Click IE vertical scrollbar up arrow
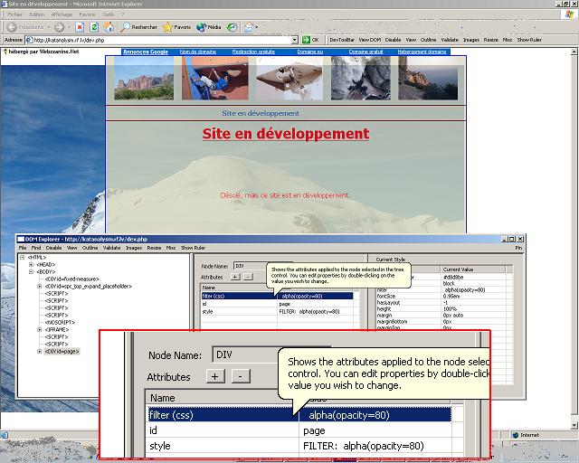 (574, 52)
